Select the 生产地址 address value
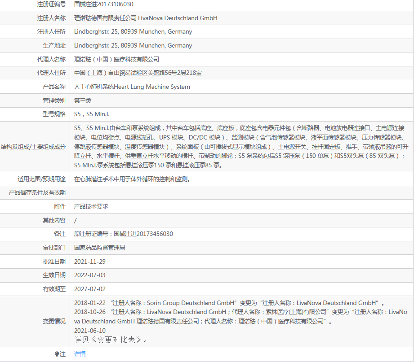The image size is (414, 362). click(133, 45)
